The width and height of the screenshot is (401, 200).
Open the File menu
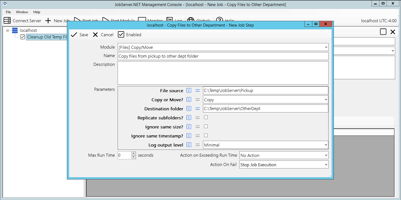pyautogui.click(x=8, y=12)
